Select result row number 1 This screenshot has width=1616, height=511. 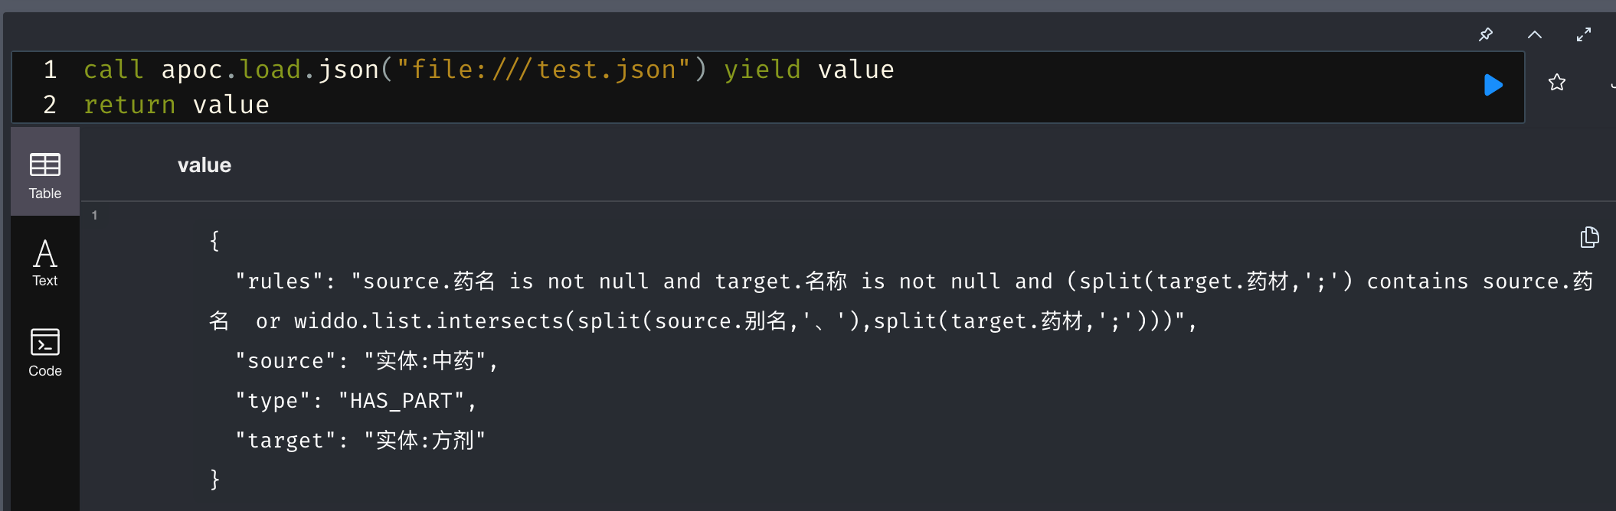point(95,215)
